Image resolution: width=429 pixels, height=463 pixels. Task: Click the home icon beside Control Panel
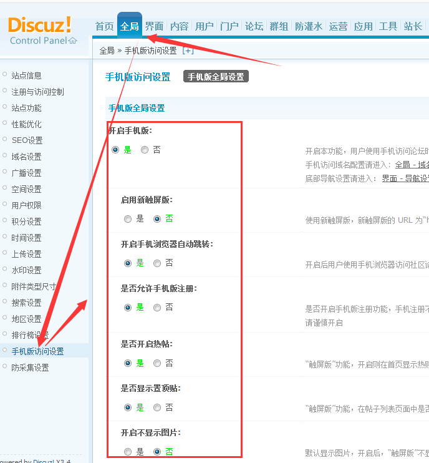[x=73, y=41]
